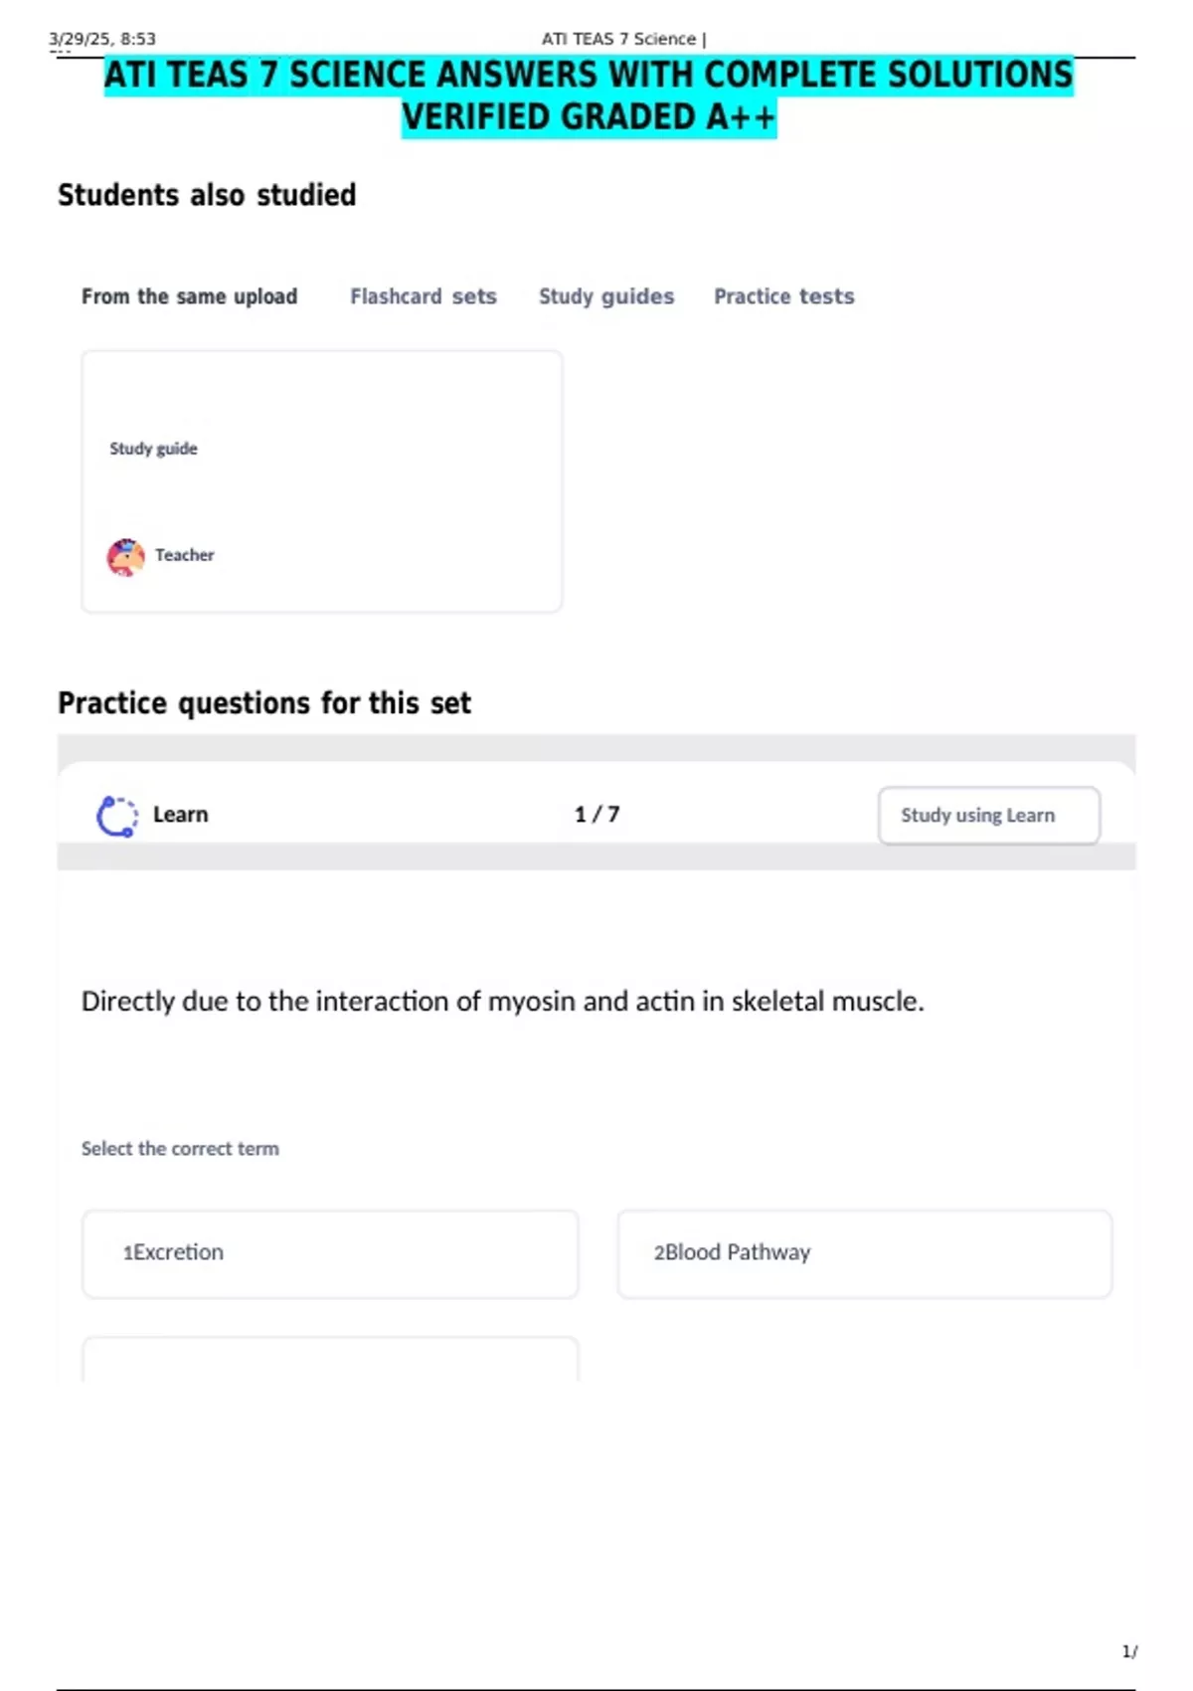Select From the same upload tab

pyautogui.click(x=190, y=296)
